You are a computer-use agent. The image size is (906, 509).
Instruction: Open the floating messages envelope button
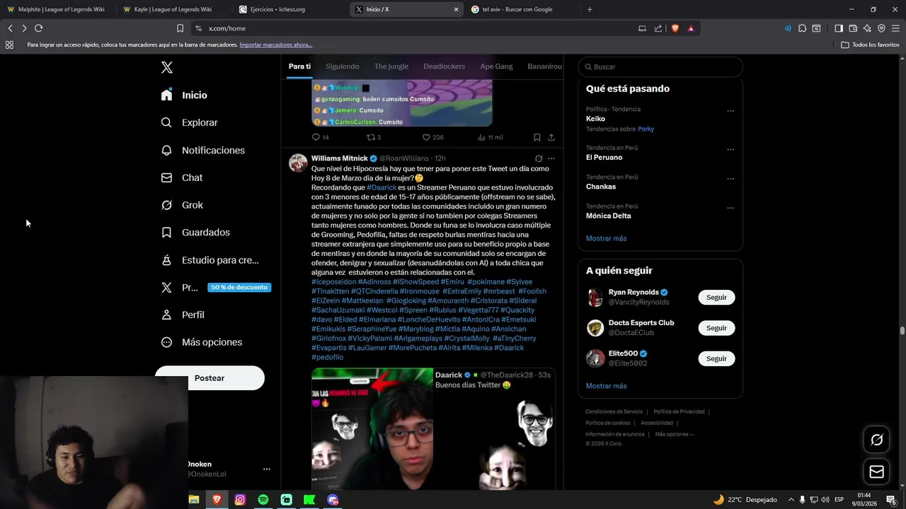click(876, 472)
